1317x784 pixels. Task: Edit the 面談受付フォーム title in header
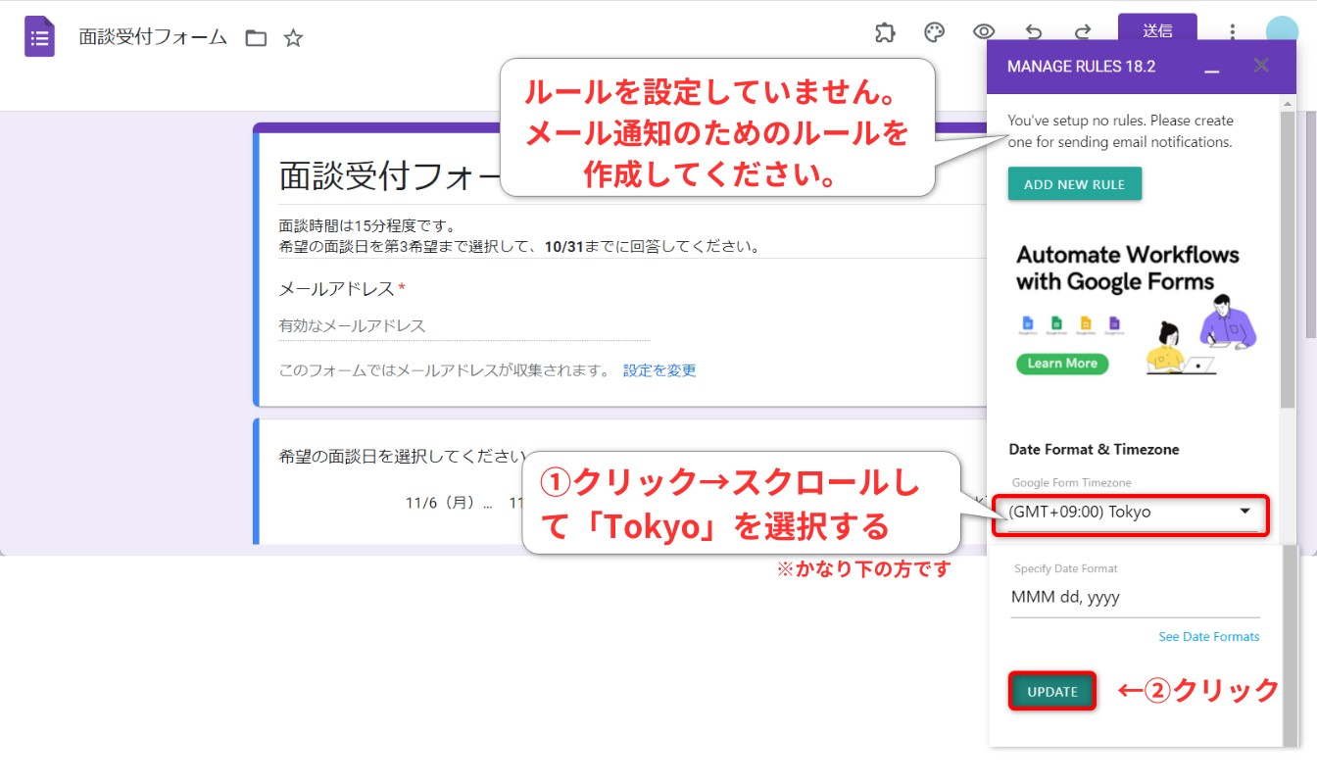(153, 38)
